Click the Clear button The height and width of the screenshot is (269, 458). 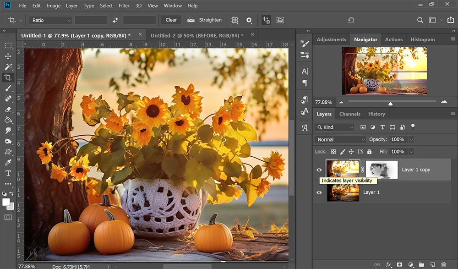coord(171,20)
